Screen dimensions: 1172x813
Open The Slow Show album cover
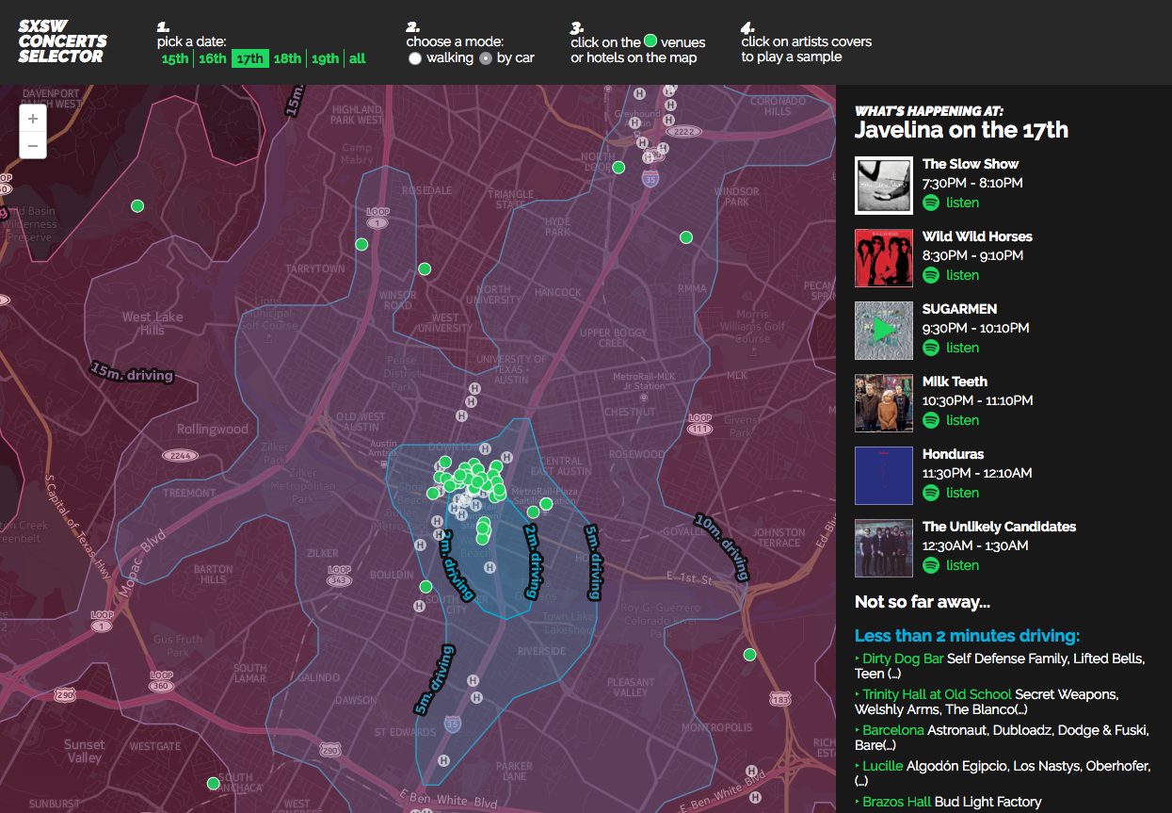(883, 185)
